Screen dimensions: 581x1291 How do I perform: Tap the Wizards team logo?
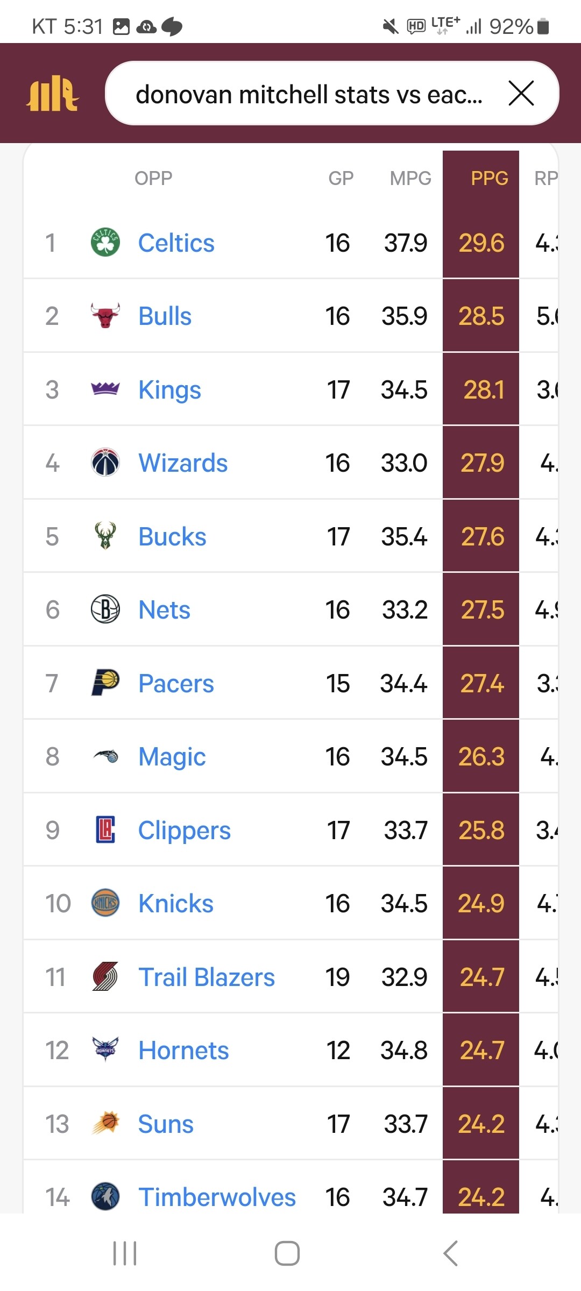[105, 463]
